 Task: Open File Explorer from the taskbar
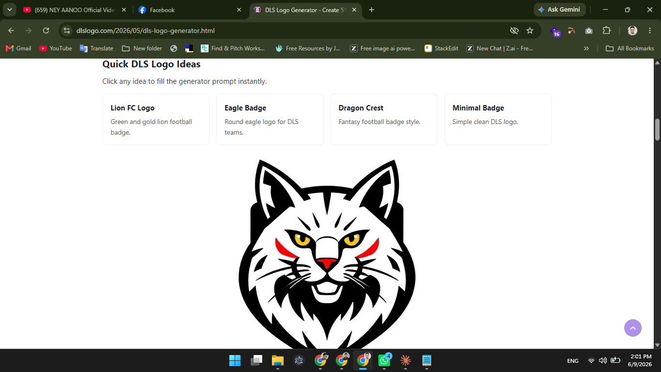coord(278,360)
